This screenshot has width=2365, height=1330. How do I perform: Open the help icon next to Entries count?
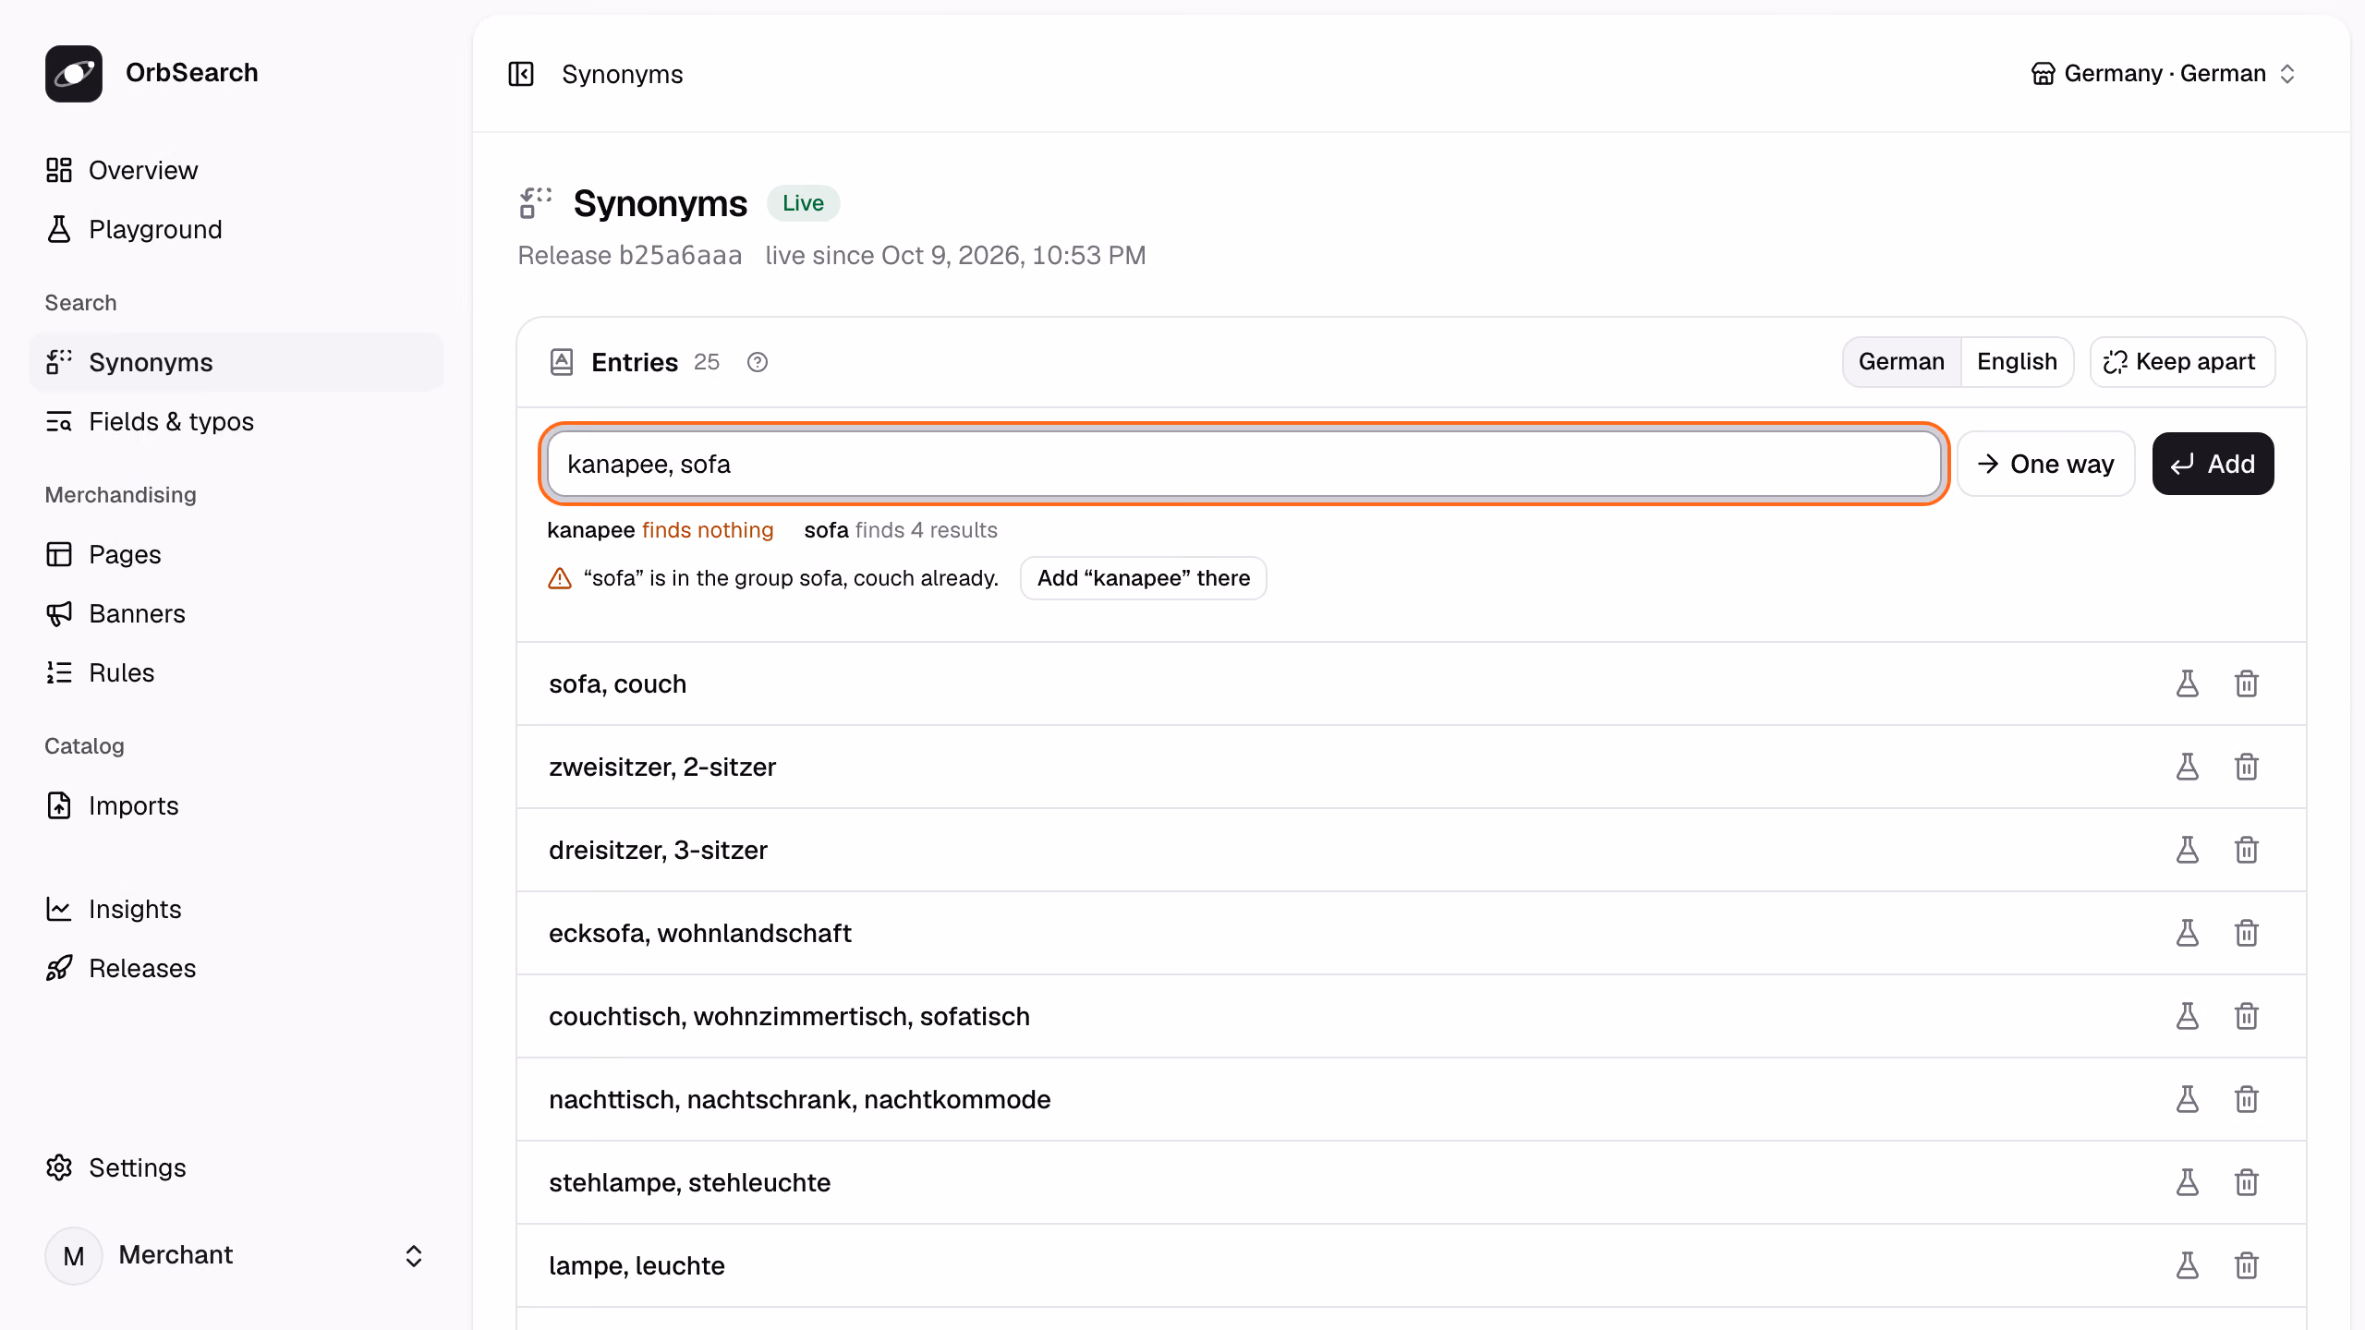[758, 362]
